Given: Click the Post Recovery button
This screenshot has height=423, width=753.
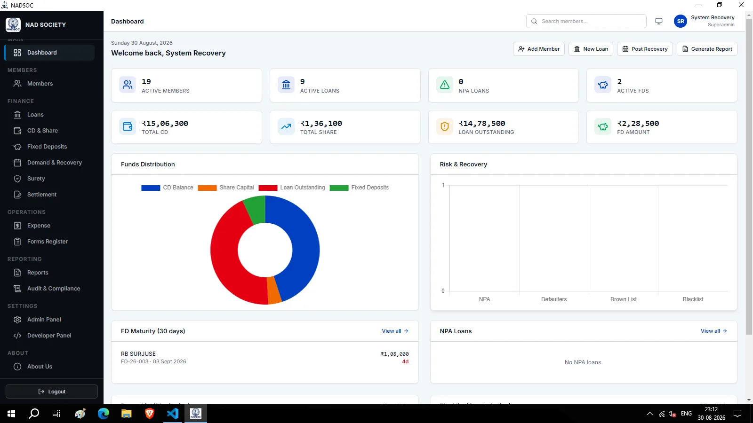Looking at the screenshot, I should point(645,49).
